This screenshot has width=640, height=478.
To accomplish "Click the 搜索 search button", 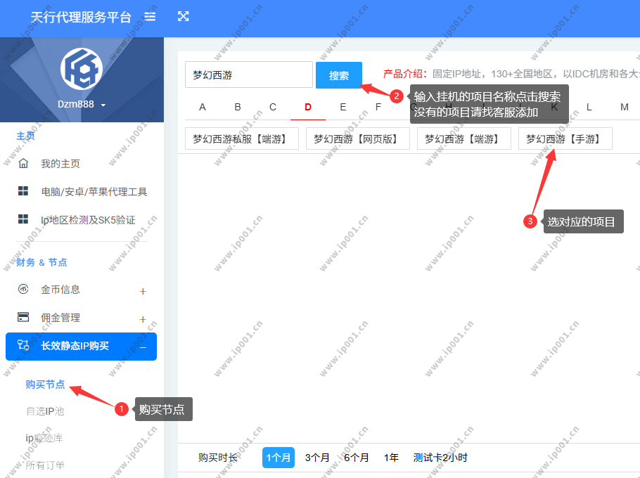I will tap(339, 75).
